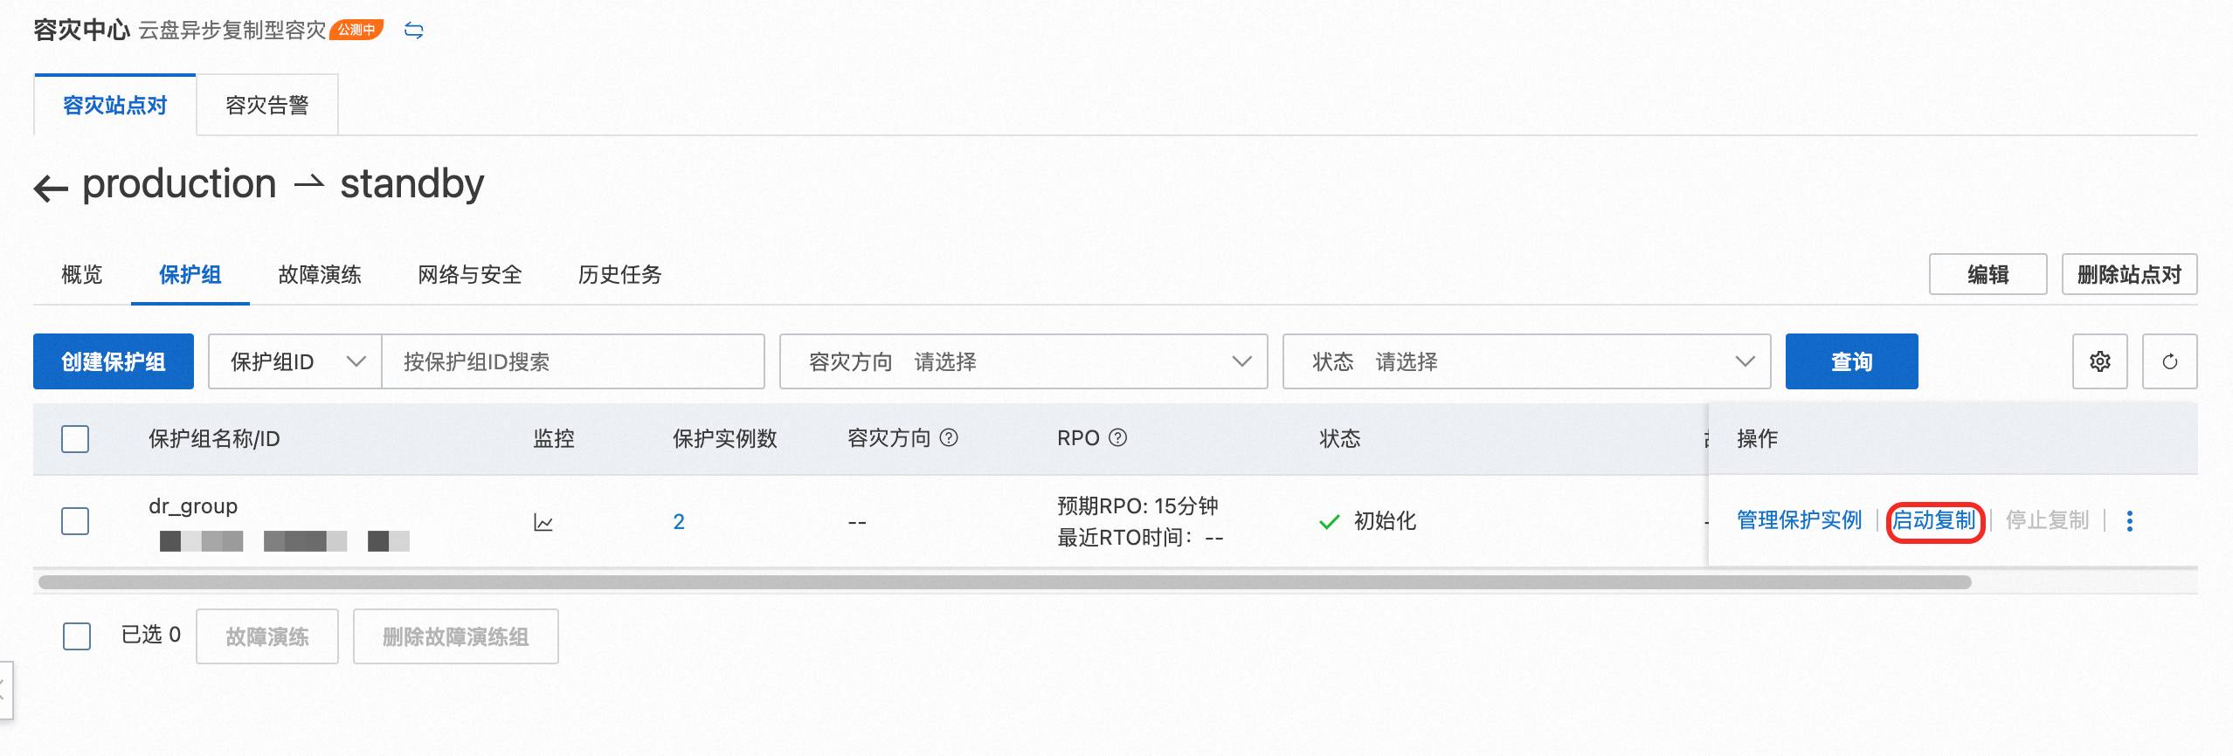This screenshot has width=2233, height=756.
Task: Click the switch icon beside the 公测中 badge
Action: pos(414,31)
